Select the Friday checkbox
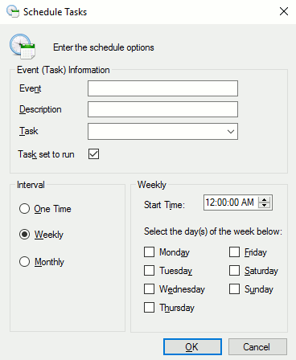Screen dimensions: 296x360 [234, 252]
